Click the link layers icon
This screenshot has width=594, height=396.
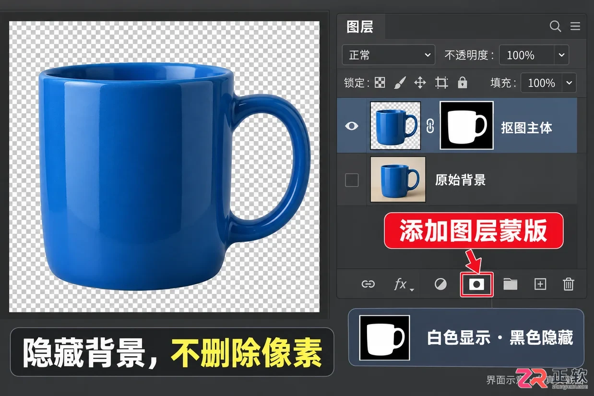[x=368, y=284]
